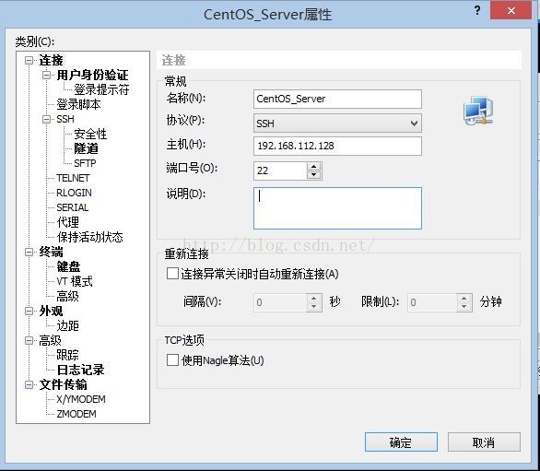The width and height of the screenshot is (540, 471).
Task: Select 连接 in the category tree
Action: point(51,60)
